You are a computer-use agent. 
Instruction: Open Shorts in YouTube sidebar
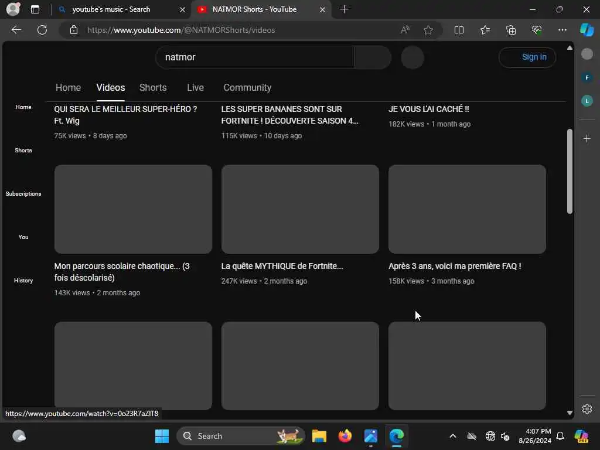point(23,151)
